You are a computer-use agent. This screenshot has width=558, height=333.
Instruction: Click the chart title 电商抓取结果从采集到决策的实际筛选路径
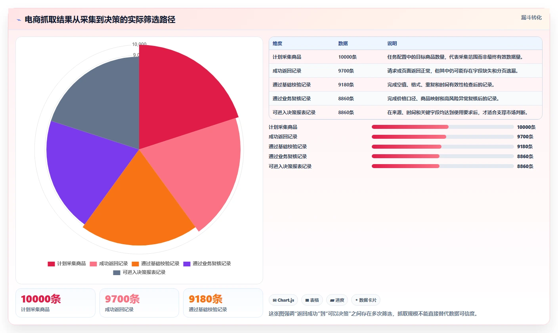click(x=100, y=20)
